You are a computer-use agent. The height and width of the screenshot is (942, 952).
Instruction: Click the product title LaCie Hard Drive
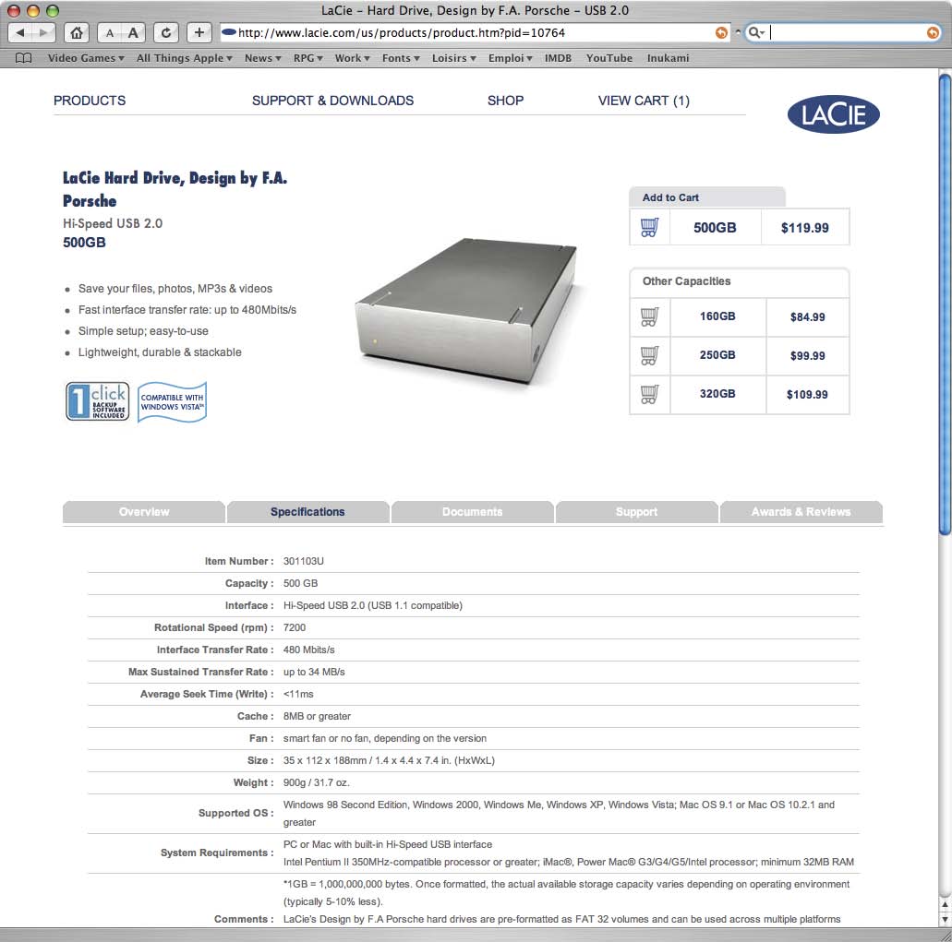(x=175, y=189)
